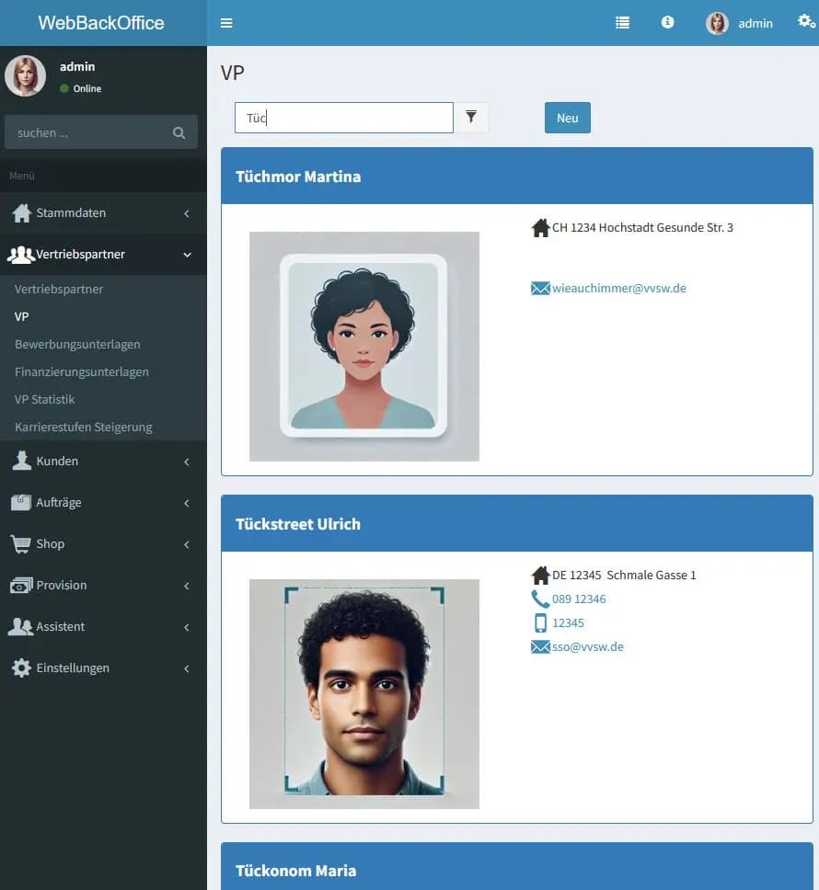Screen dimensions: 819x890
Task: Open email link wieauchimmer@vvsw.de
Action: [618, 288]
